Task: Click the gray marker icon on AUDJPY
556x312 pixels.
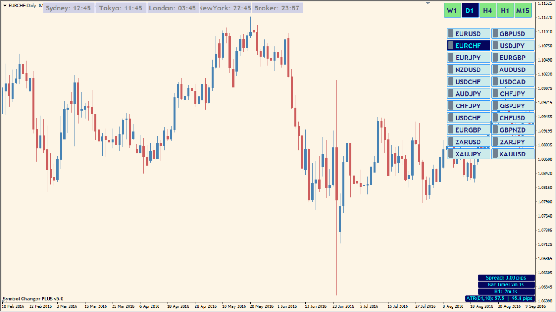Action: click(451, 94)
